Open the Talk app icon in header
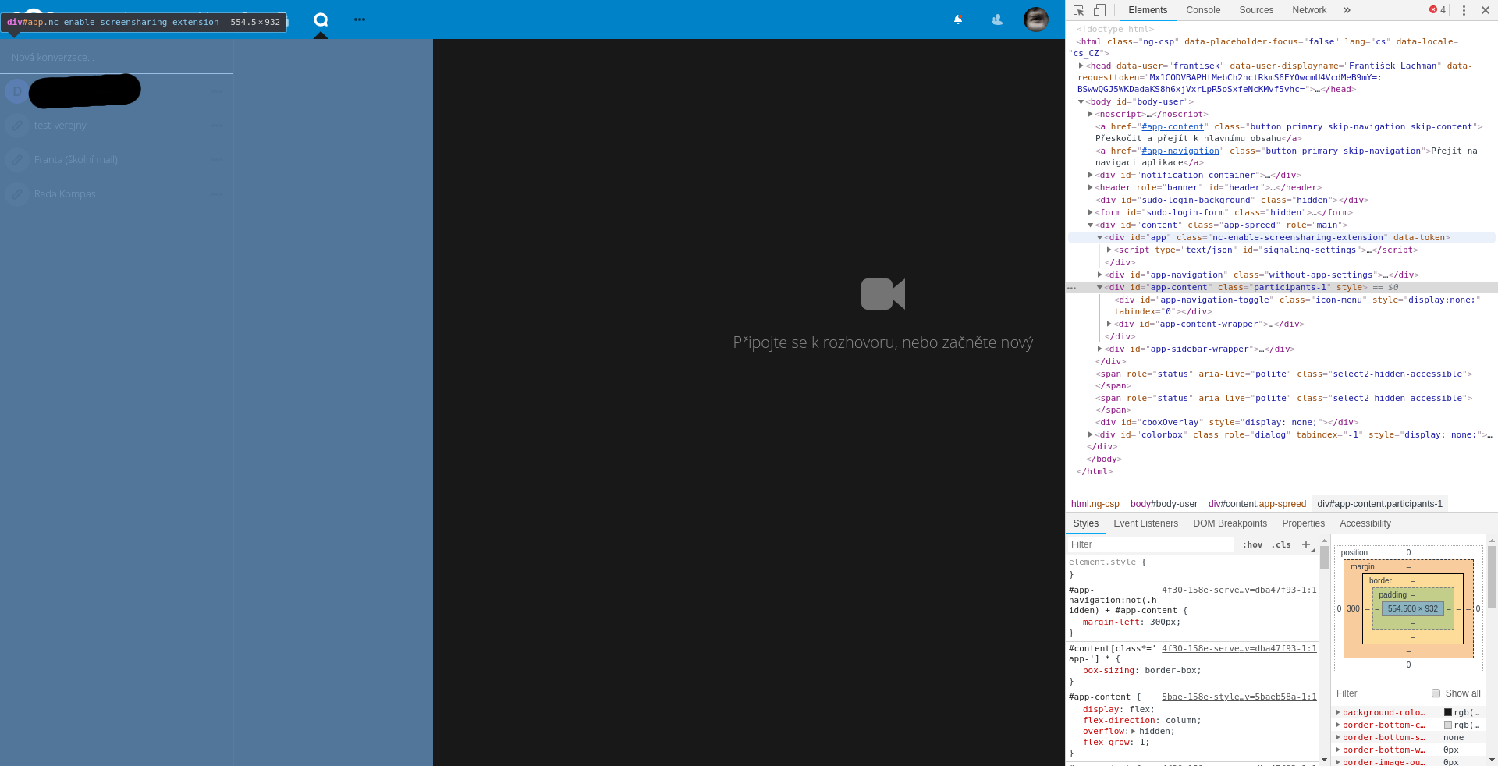 click(x=321, y=20)
